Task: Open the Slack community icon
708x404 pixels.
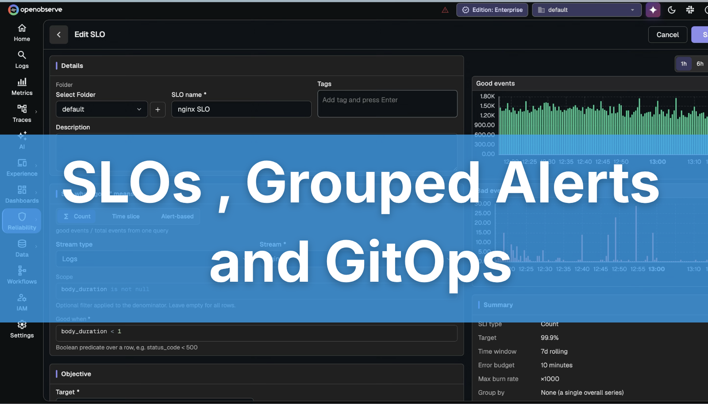Action: (690, 10)
